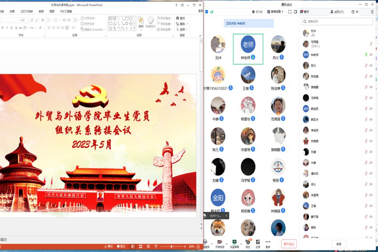
Task: Click the meeting security shield icon
Action: (207, 11)
